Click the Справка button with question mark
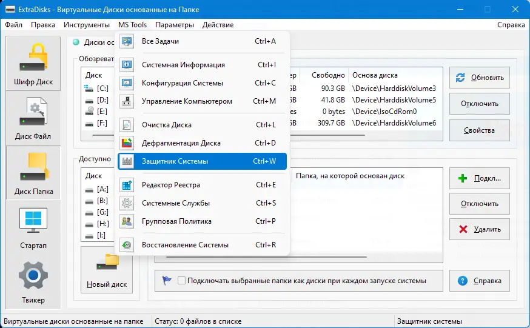 coord(479,281)
